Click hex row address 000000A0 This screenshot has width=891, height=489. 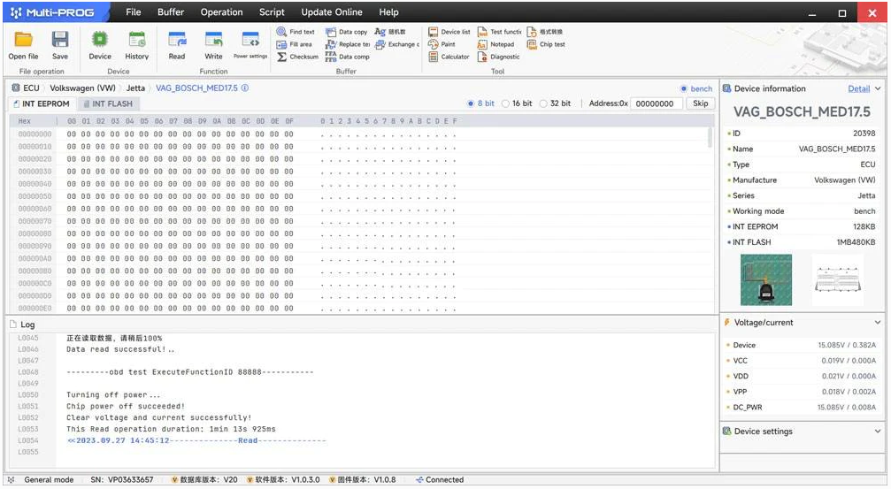tap(35, 258)
